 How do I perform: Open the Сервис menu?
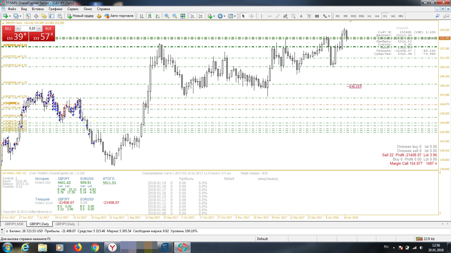click(x=73, y=9)
